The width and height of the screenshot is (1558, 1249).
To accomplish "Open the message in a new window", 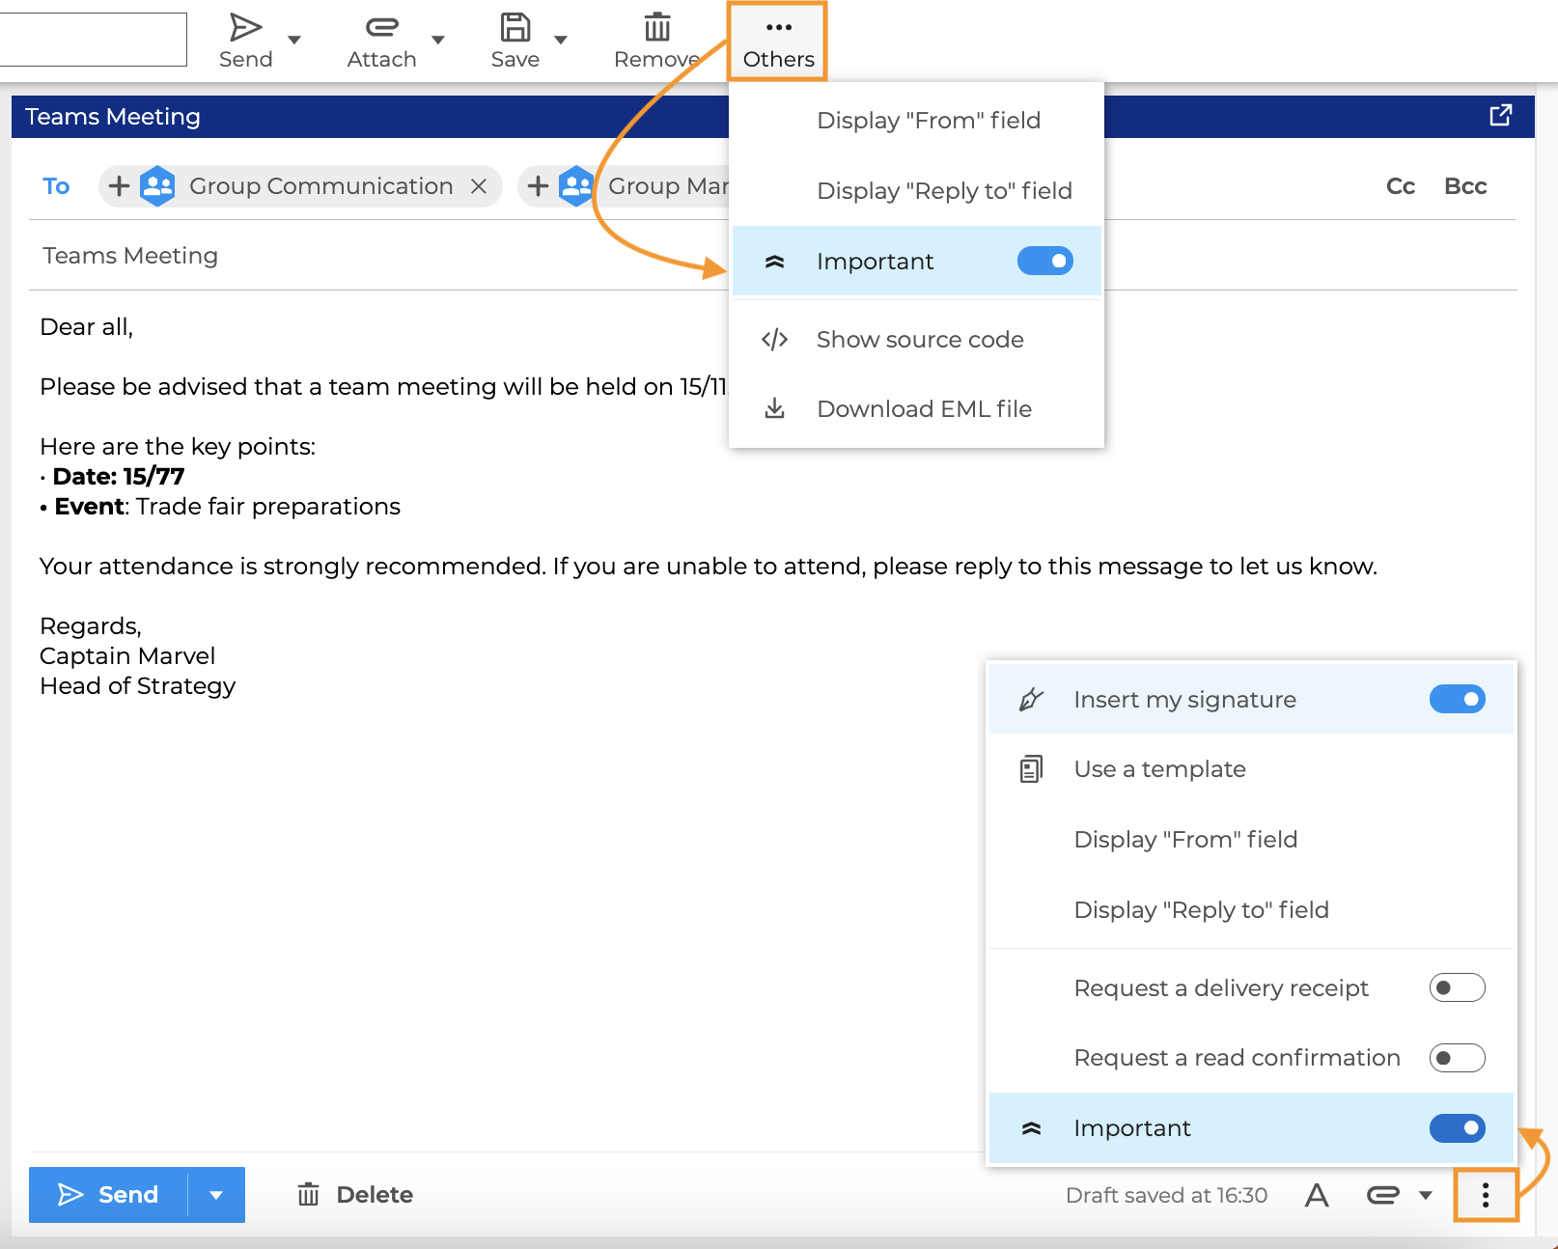I will 1500,116.
